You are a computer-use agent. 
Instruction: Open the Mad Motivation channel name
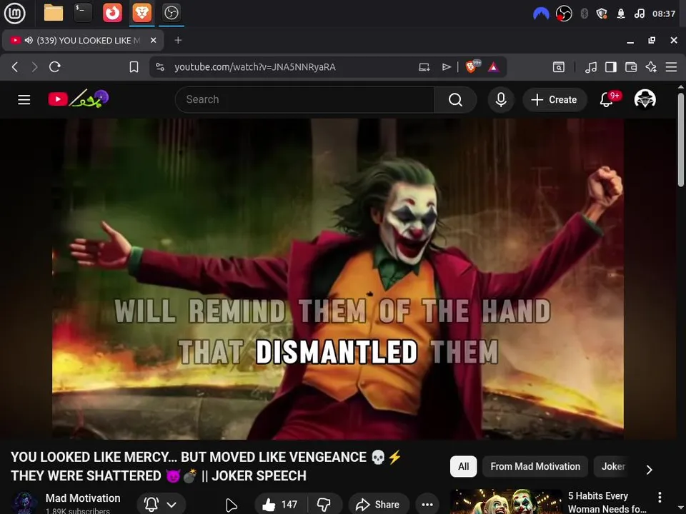click(x=83, y=498)
